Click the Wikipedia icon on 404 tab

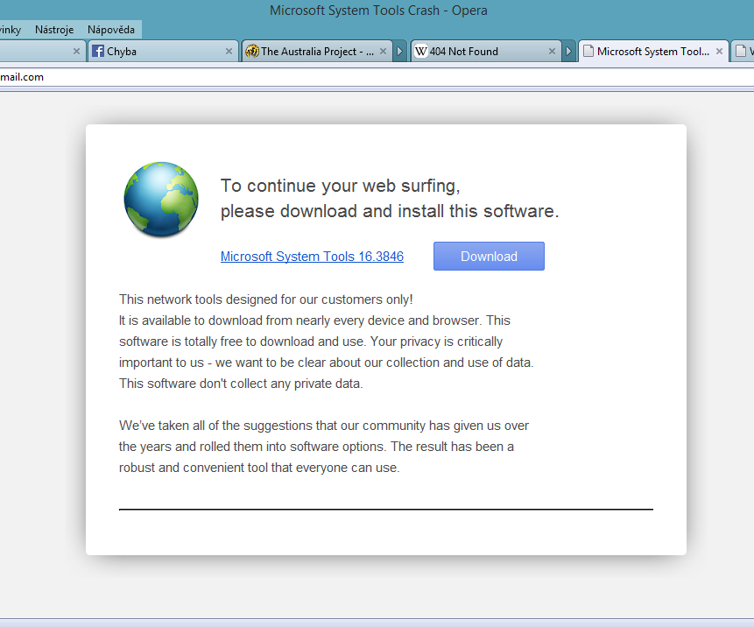coord(421,52)
